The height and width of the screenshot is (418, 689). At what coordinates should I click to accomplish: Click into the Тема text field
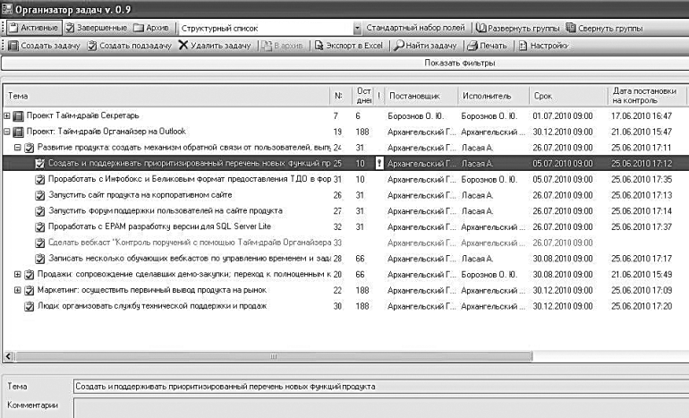381,387
